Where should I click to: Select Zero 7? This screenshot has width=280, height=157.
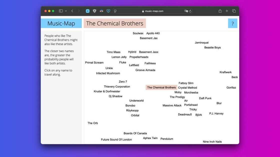click(123, 82)
